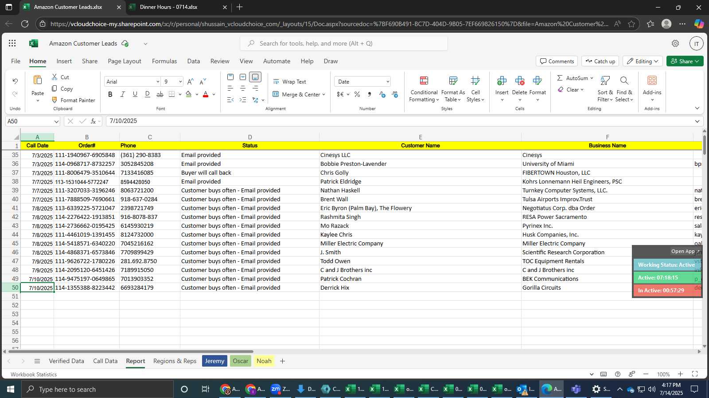The height and width of the screenshot is (398, 709).
Task: Click Workbook Statistics in status bar
Action: click(x=34, y=375)
